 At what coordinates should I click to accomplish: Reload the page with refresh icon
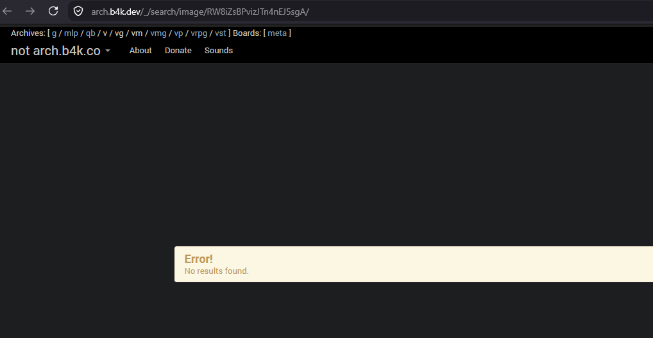pyautogui.click(x=53, y=12)
